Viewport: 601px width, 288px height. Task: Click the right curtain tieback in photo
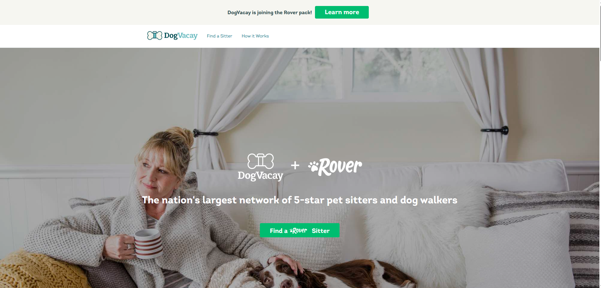pos(495,130)
